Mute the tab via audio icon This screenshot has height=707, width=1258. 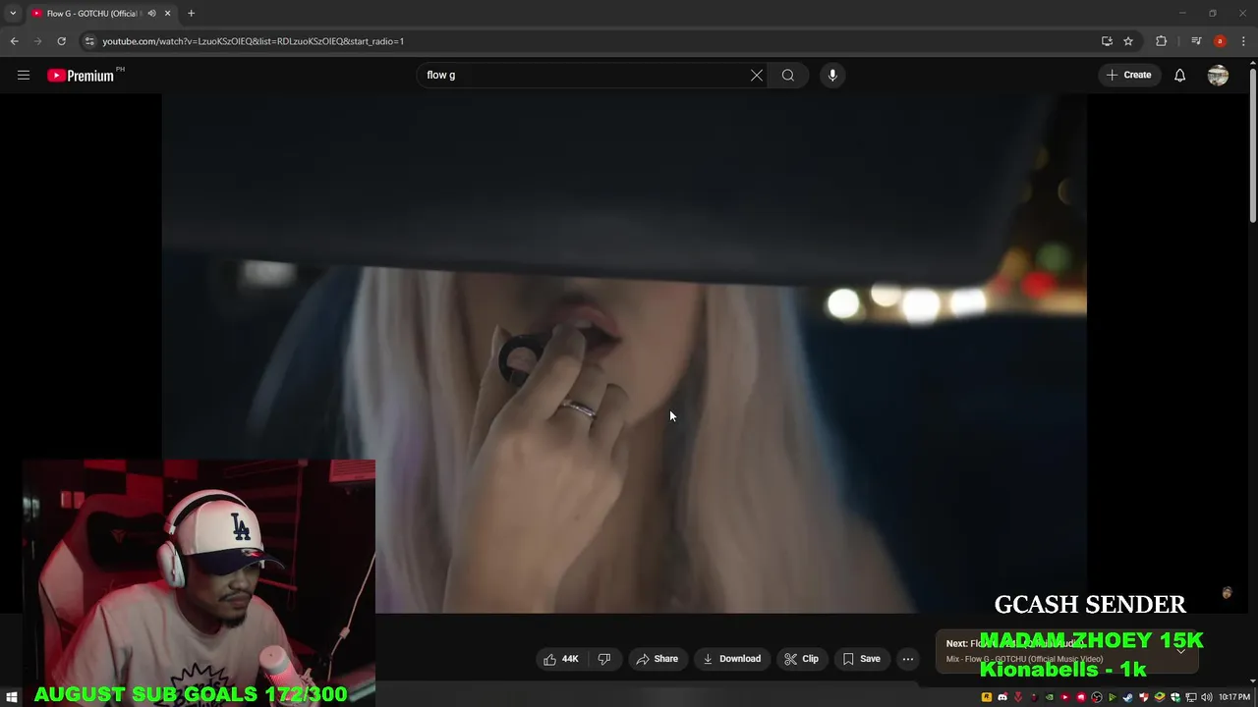click(x=152, y=13)
